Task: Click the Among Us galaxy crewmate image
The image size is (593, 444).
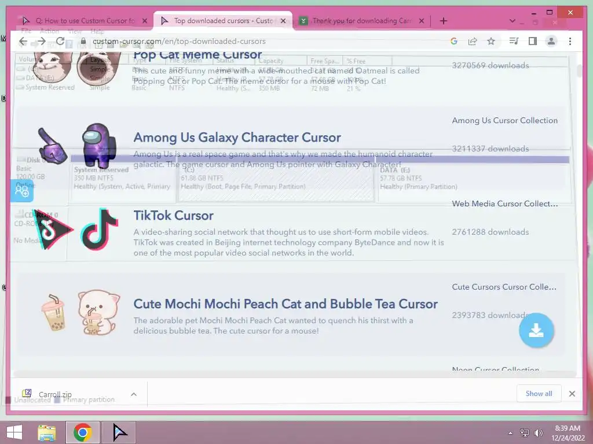Action: tap(99, 145)
